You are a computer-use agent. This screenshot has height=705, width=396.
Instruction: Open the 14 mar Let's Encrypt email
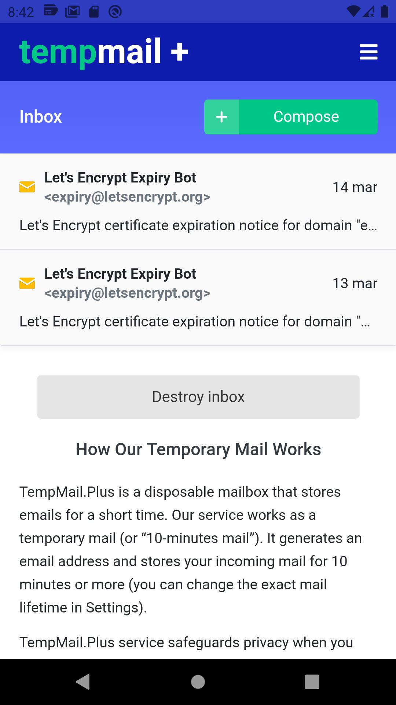coord(198,202)
